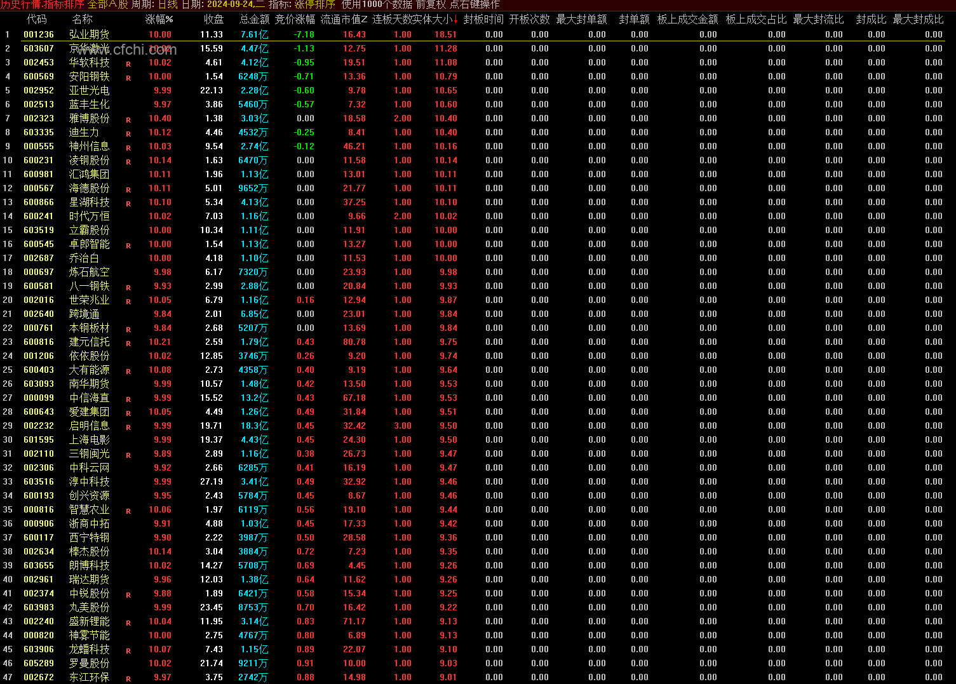956x684 pixels.
Task: Select stock code 600816
Action: (x=39, y=342)
